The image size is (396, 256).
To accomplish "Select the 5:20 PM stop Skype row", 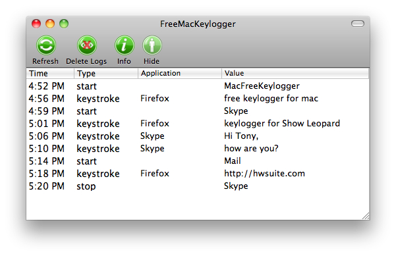I will click(198, 186).
